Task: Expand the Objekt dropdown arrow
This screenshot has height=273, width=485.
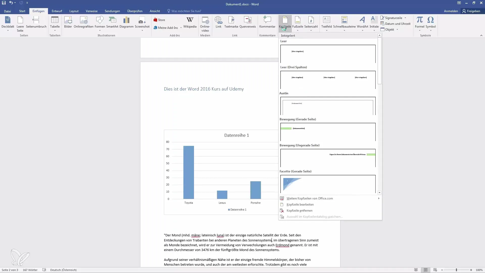Action: point(397,30)
